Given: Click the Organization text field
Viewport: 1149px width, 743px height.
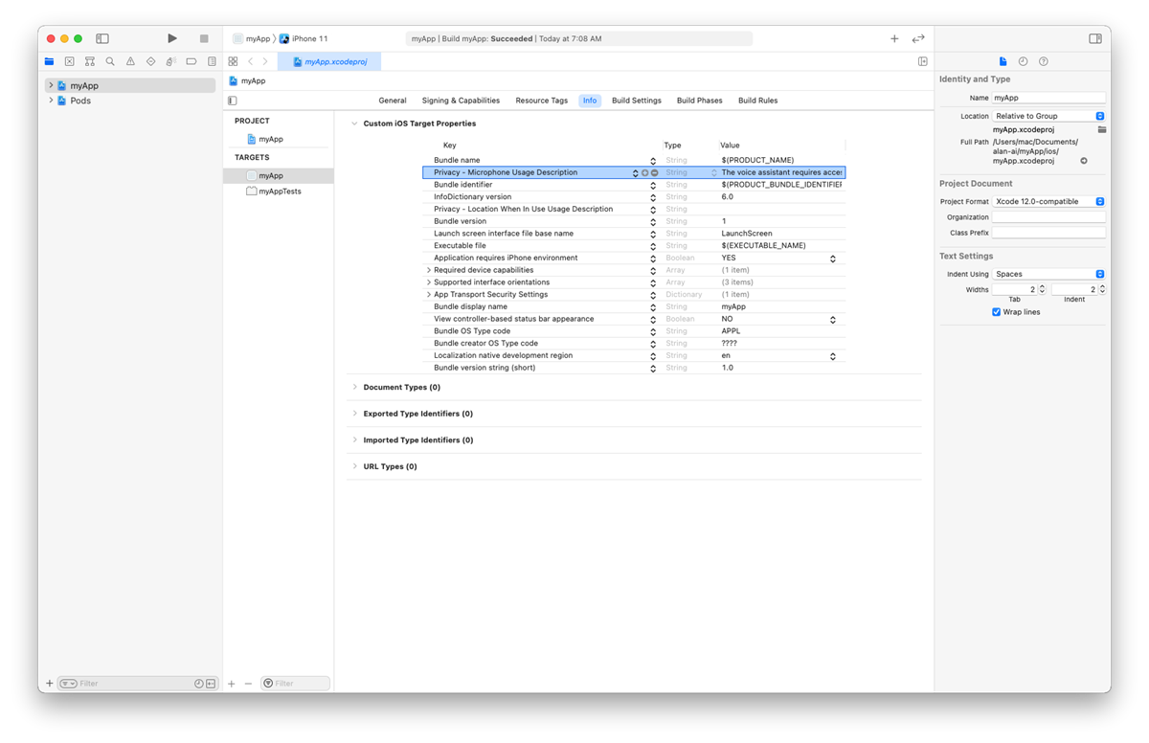Looking at the screenshot, I should (x=1048, y=217).
